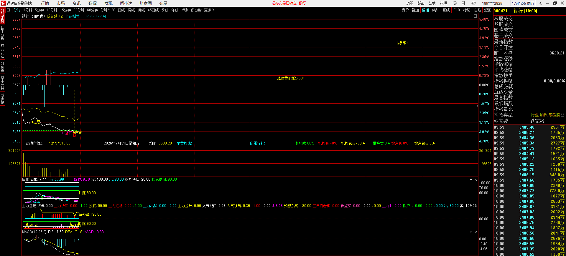Click the -自选 remove from watchlist button
This screenshot has height=256, width=566.
click(477, 10)
